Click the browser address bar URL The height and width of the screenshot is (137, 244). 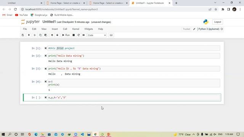coord(61,9)
